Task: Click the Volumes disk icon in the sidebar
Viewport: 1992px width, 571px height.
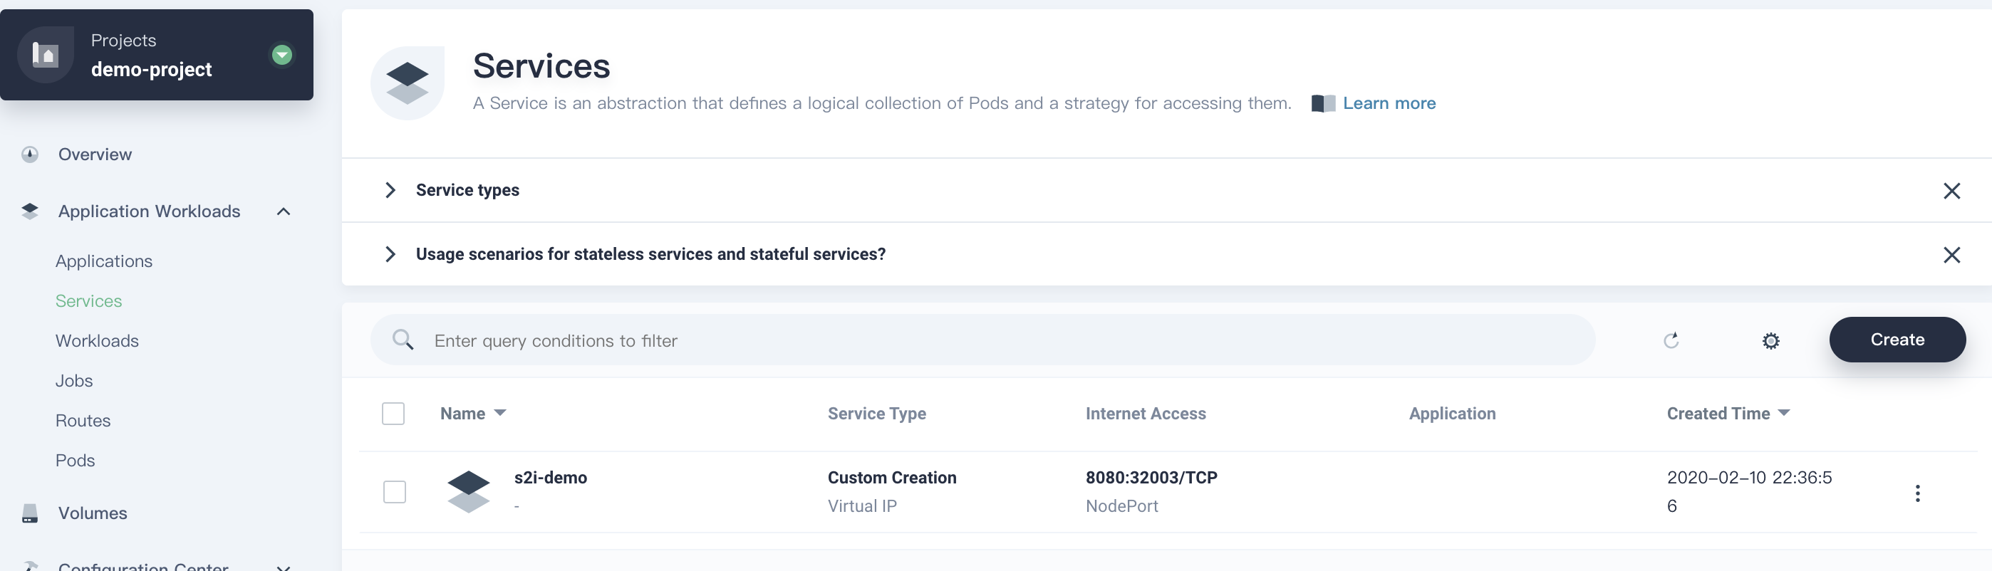Action: pyautogui.click(x=30, y=513)
